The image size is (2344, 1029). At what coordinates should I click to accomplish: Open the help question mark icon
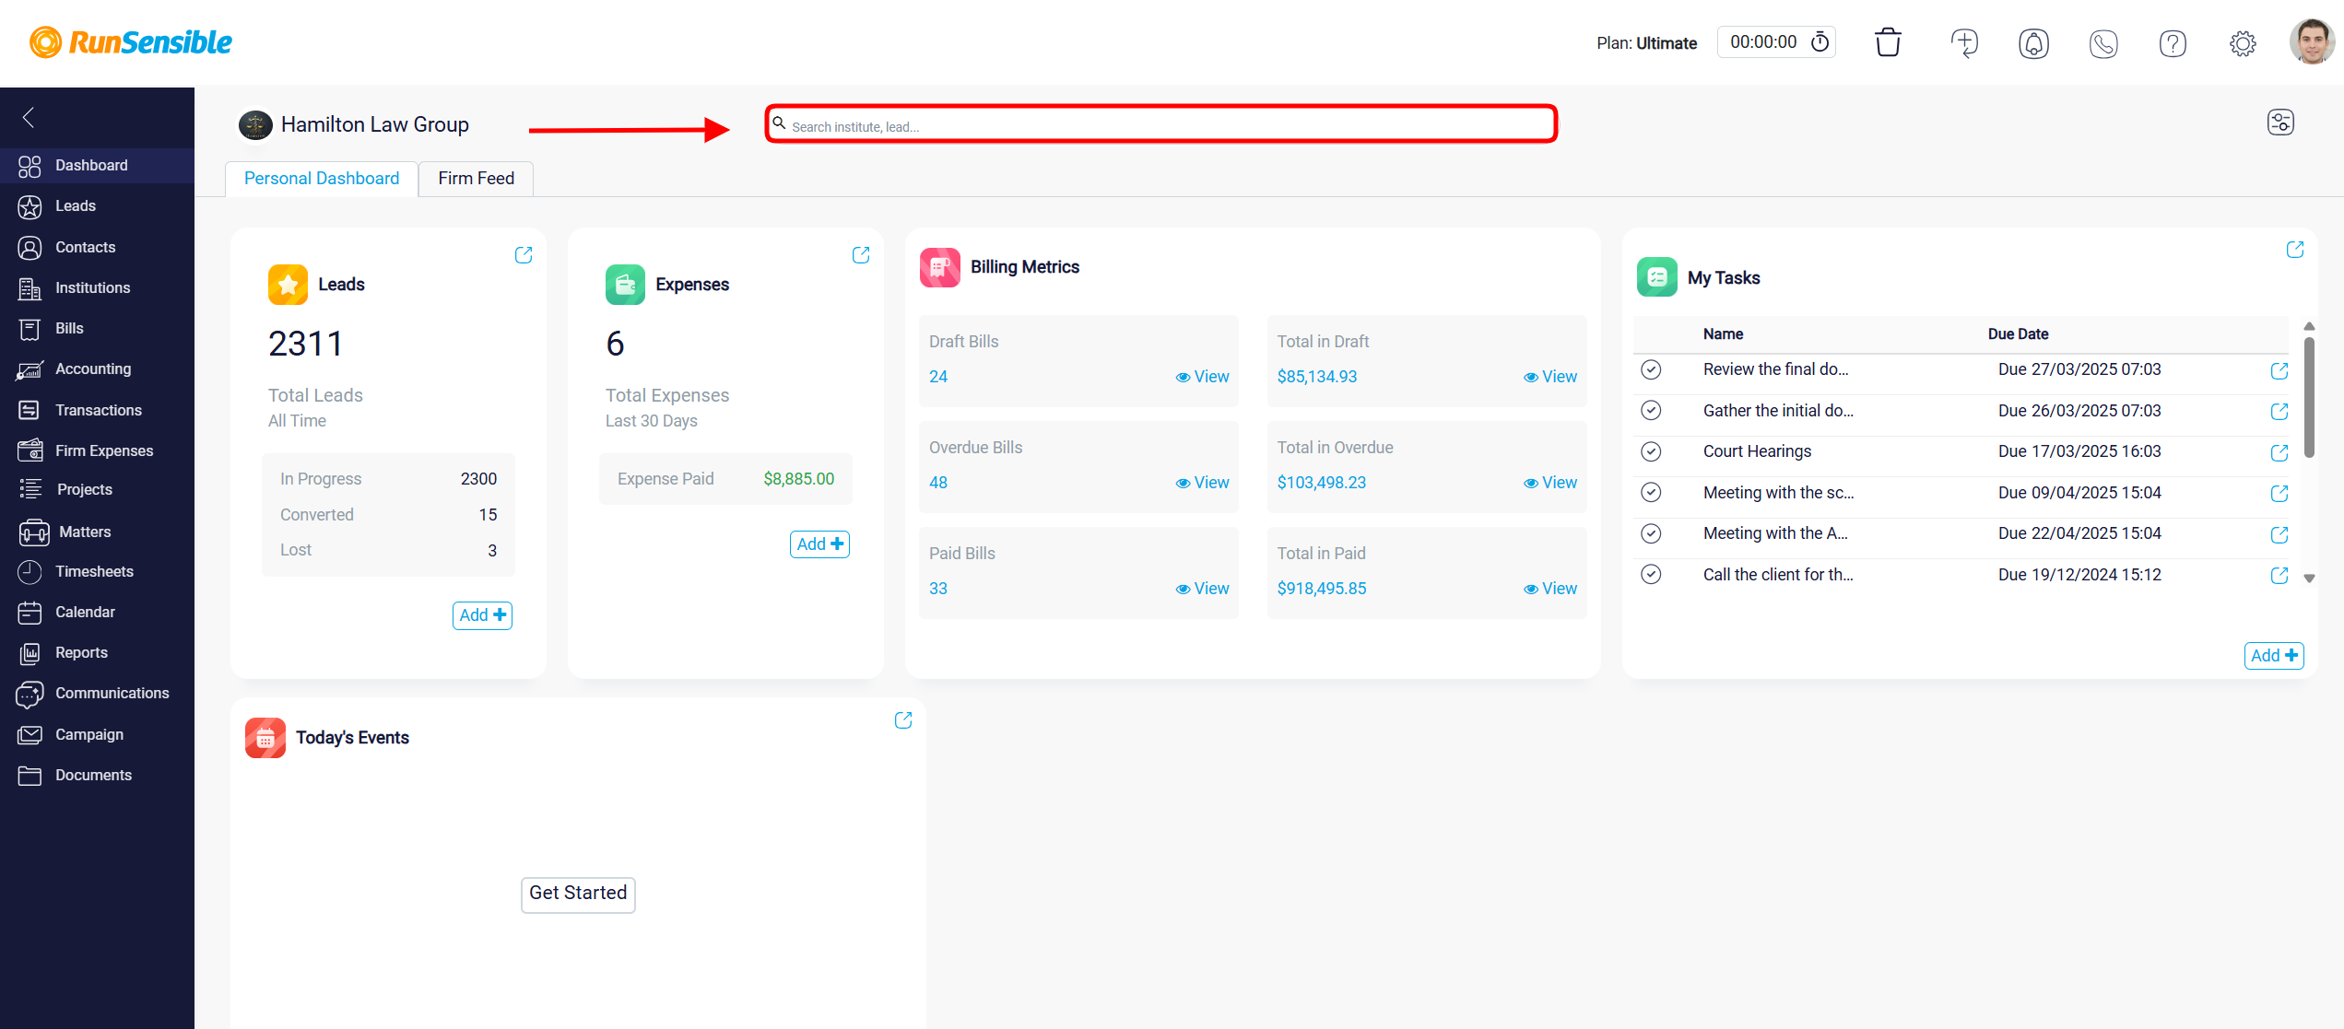click(x=2173, y=43)
